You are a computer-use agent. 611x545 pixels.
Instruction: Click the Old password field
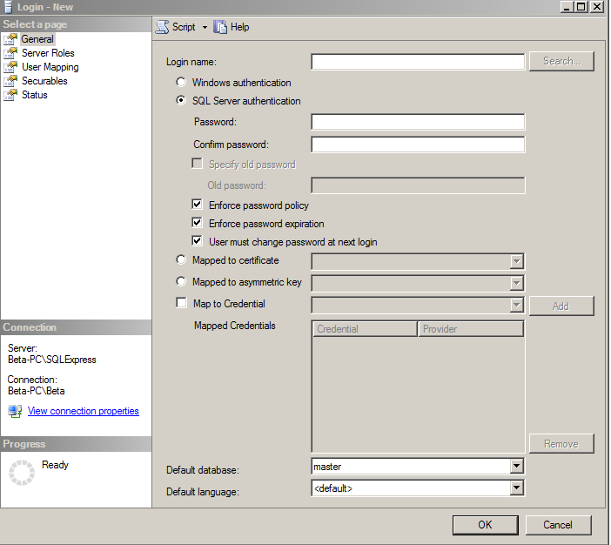point(418,185)
